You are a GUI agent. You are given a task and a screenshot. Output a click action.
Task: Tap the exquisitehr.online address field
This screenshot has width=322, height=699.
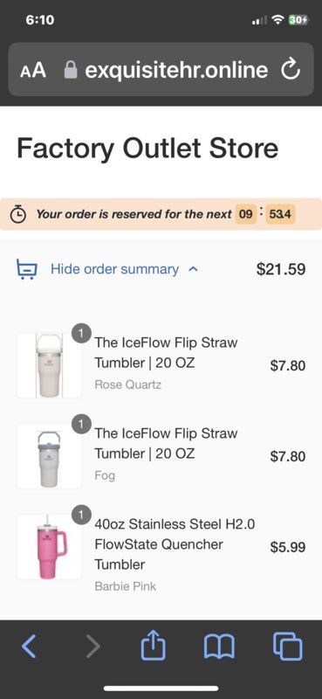pyautogui.click(x=161, y=69)
